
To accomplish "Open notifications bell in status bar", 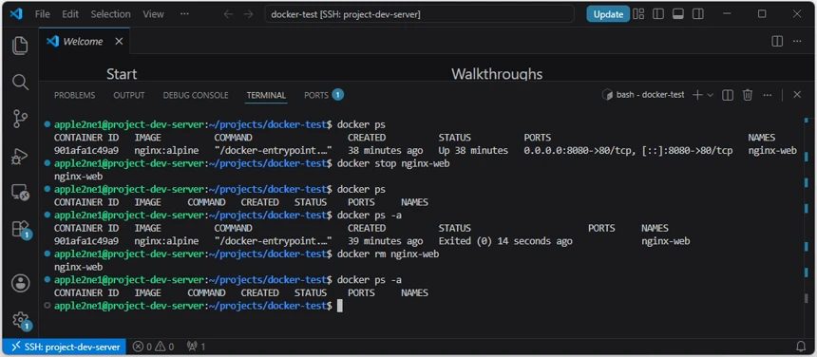I will pos(801,347).
